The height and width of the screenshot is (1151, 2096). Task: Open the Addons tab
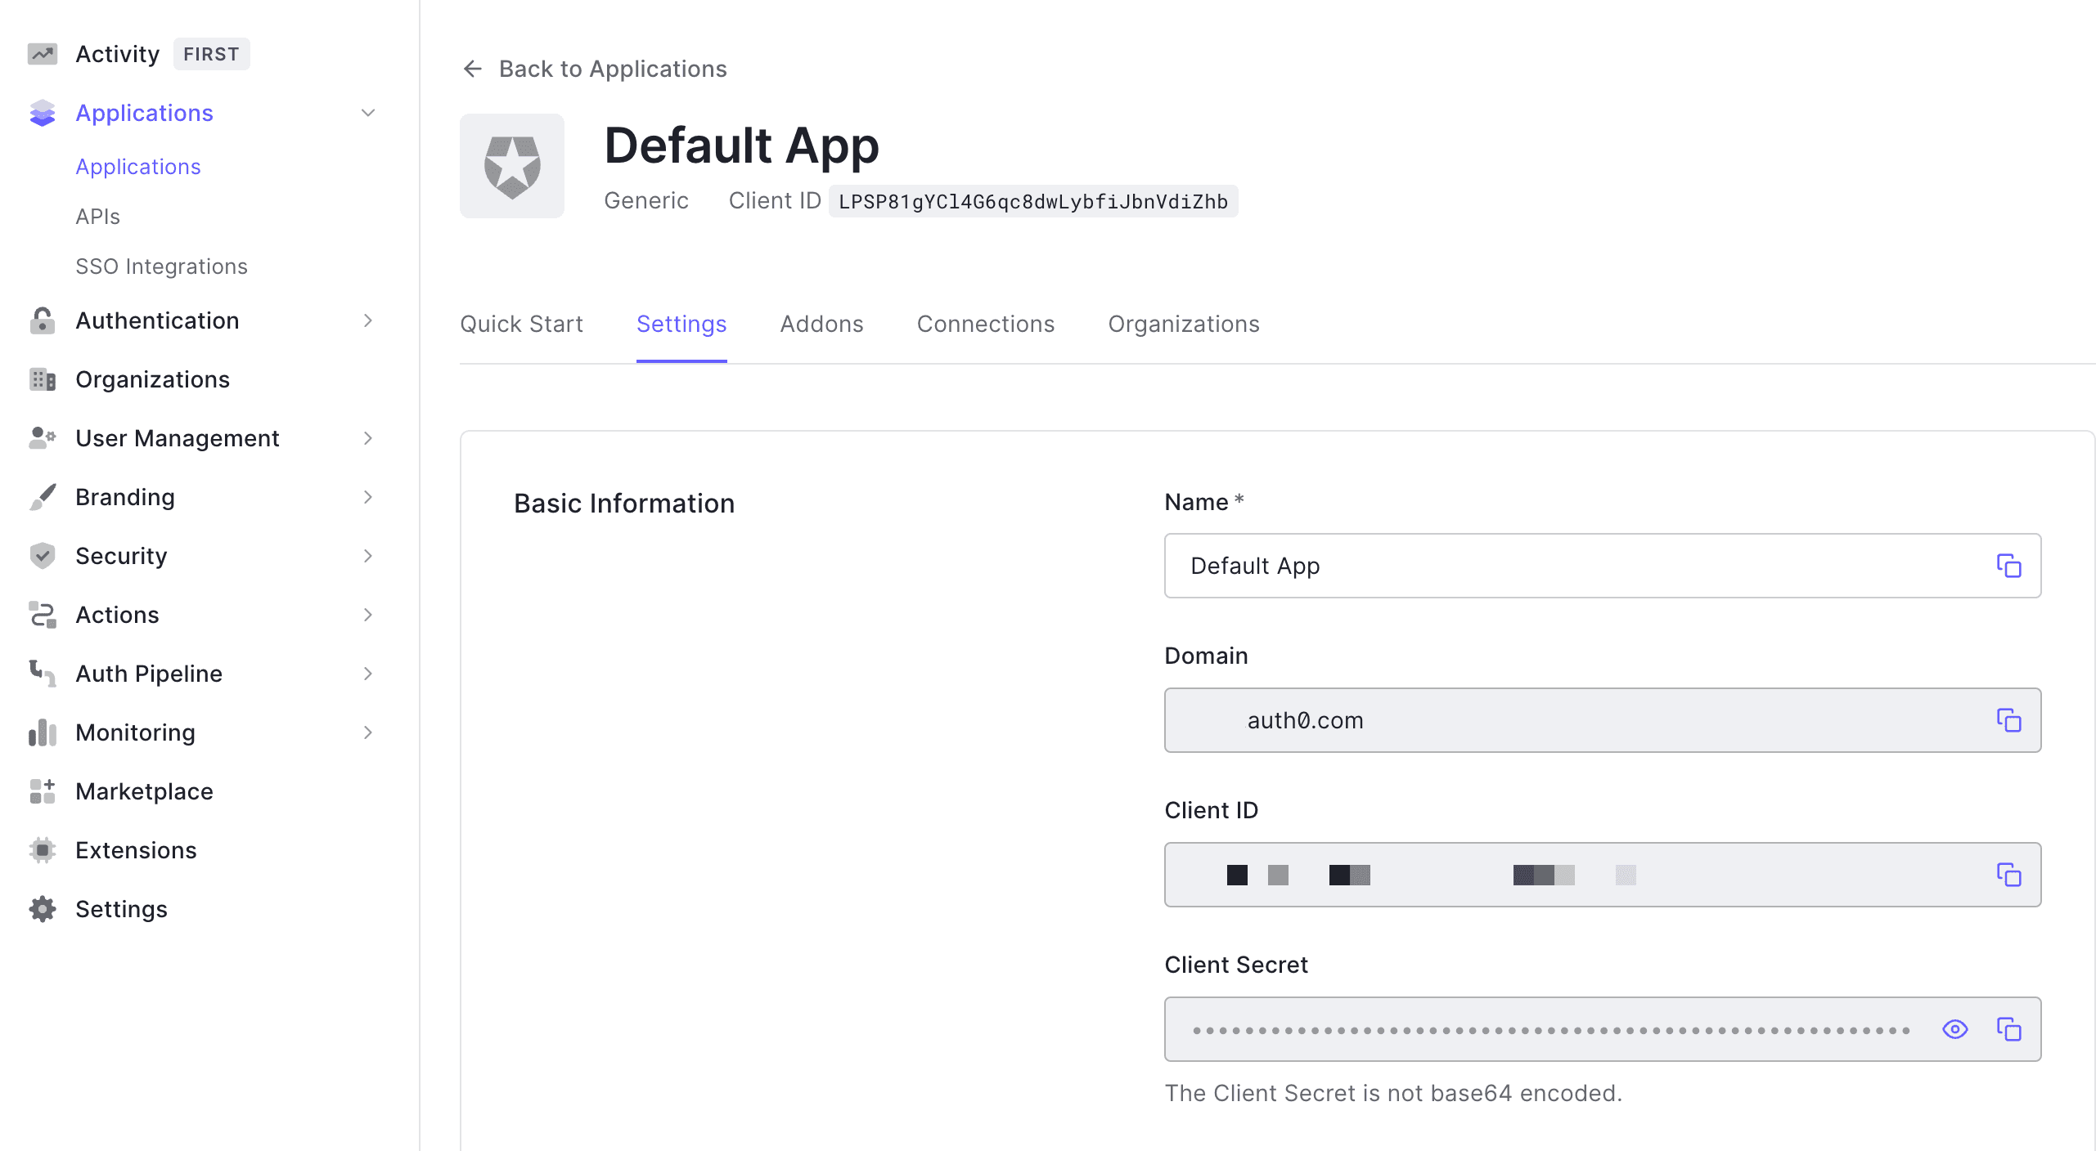click(x=820, y=323)
